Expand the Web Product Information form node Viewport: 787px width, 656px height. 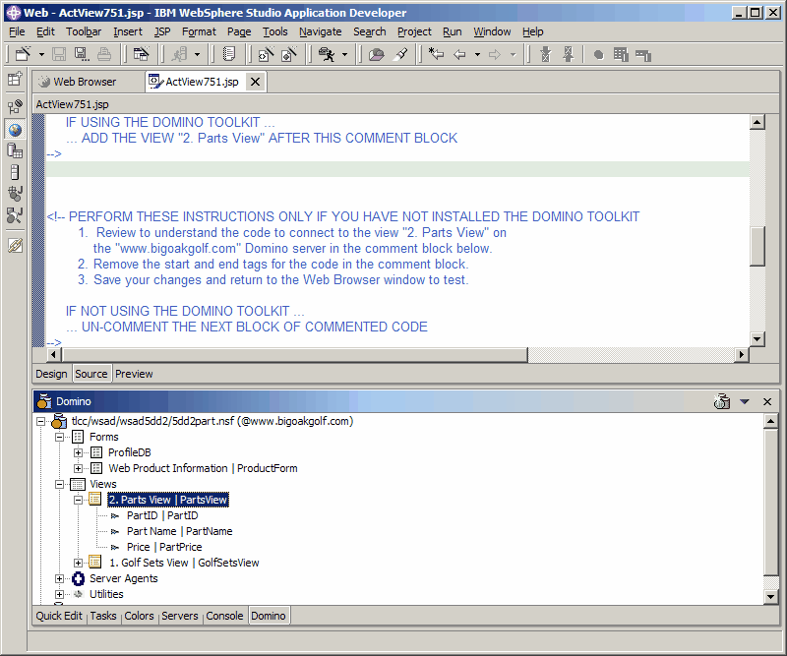(78, 468)
